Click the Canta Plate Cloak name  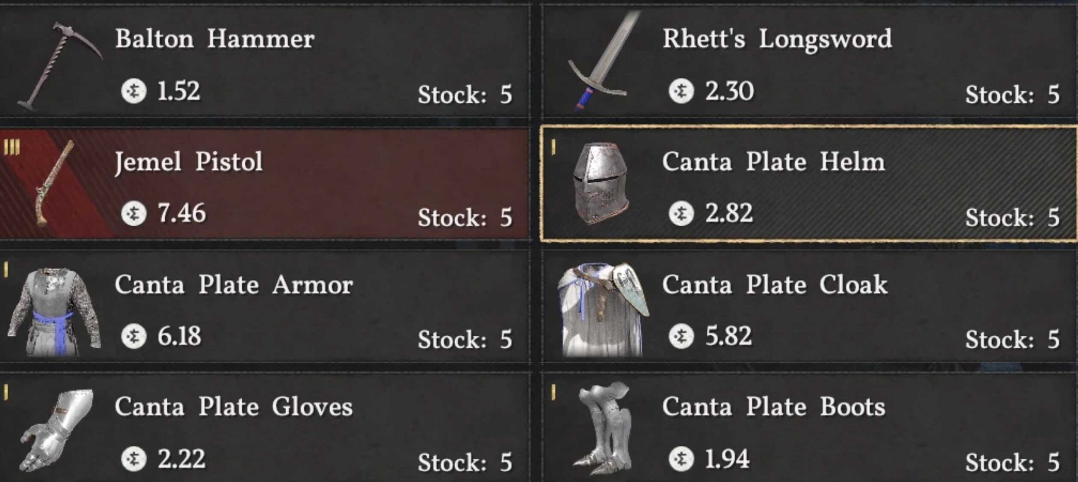point(775,285)
